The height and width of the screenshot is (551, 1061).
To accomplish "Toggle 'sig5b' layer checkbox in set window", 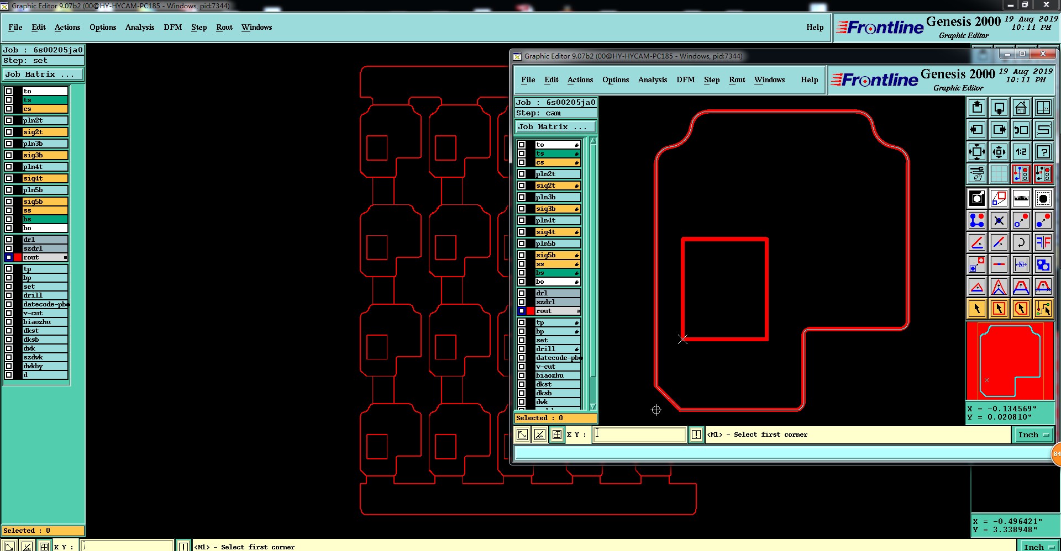I will (x=9, y=202).
